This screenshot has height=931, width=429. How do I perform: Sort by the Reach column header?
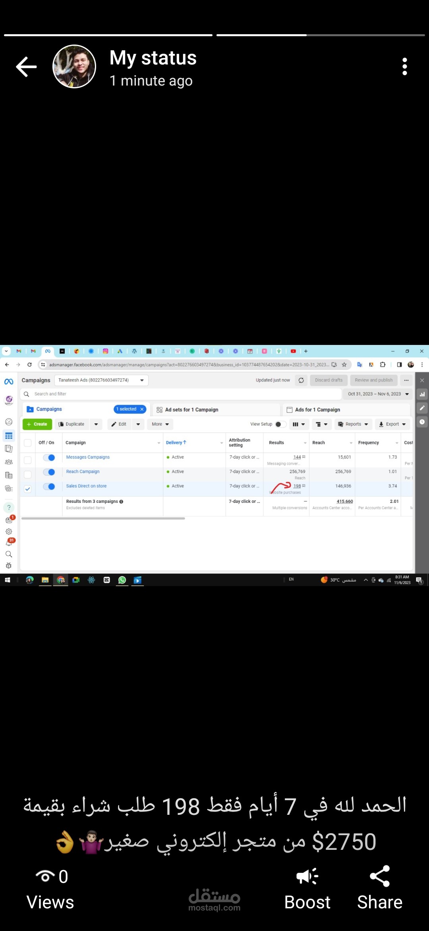(x=319, y=442)
